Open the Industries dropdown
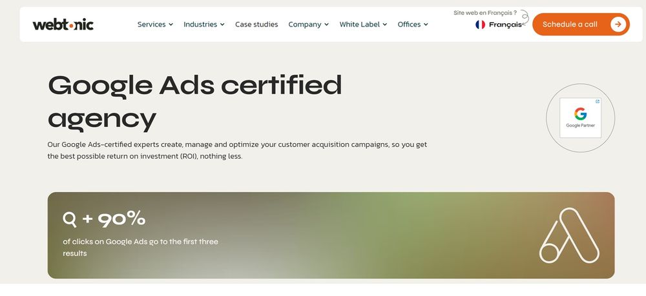This screenshot has width=646, height=296. [203, 25]
